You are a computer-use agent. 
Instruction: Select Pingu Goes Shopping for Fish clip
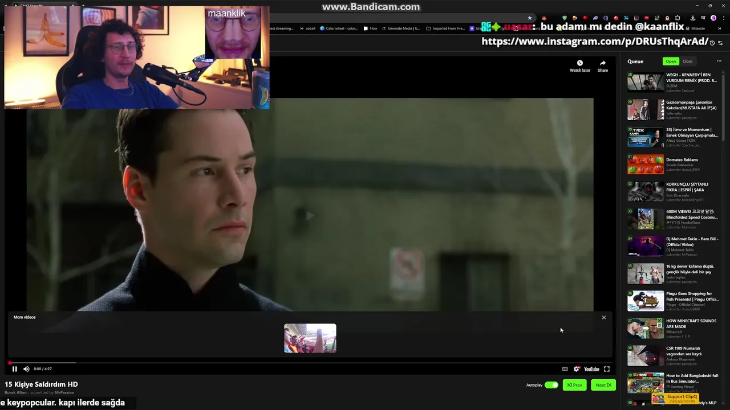click(x=673, y=301)
